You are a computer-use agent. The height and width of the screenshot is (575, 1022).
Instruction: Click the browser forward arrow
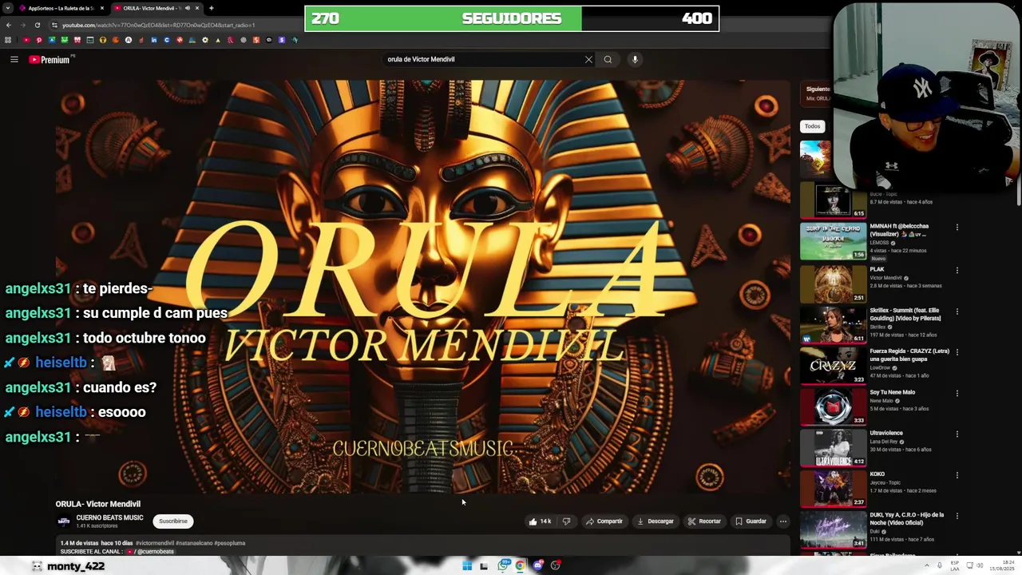[x=23, y=25]
